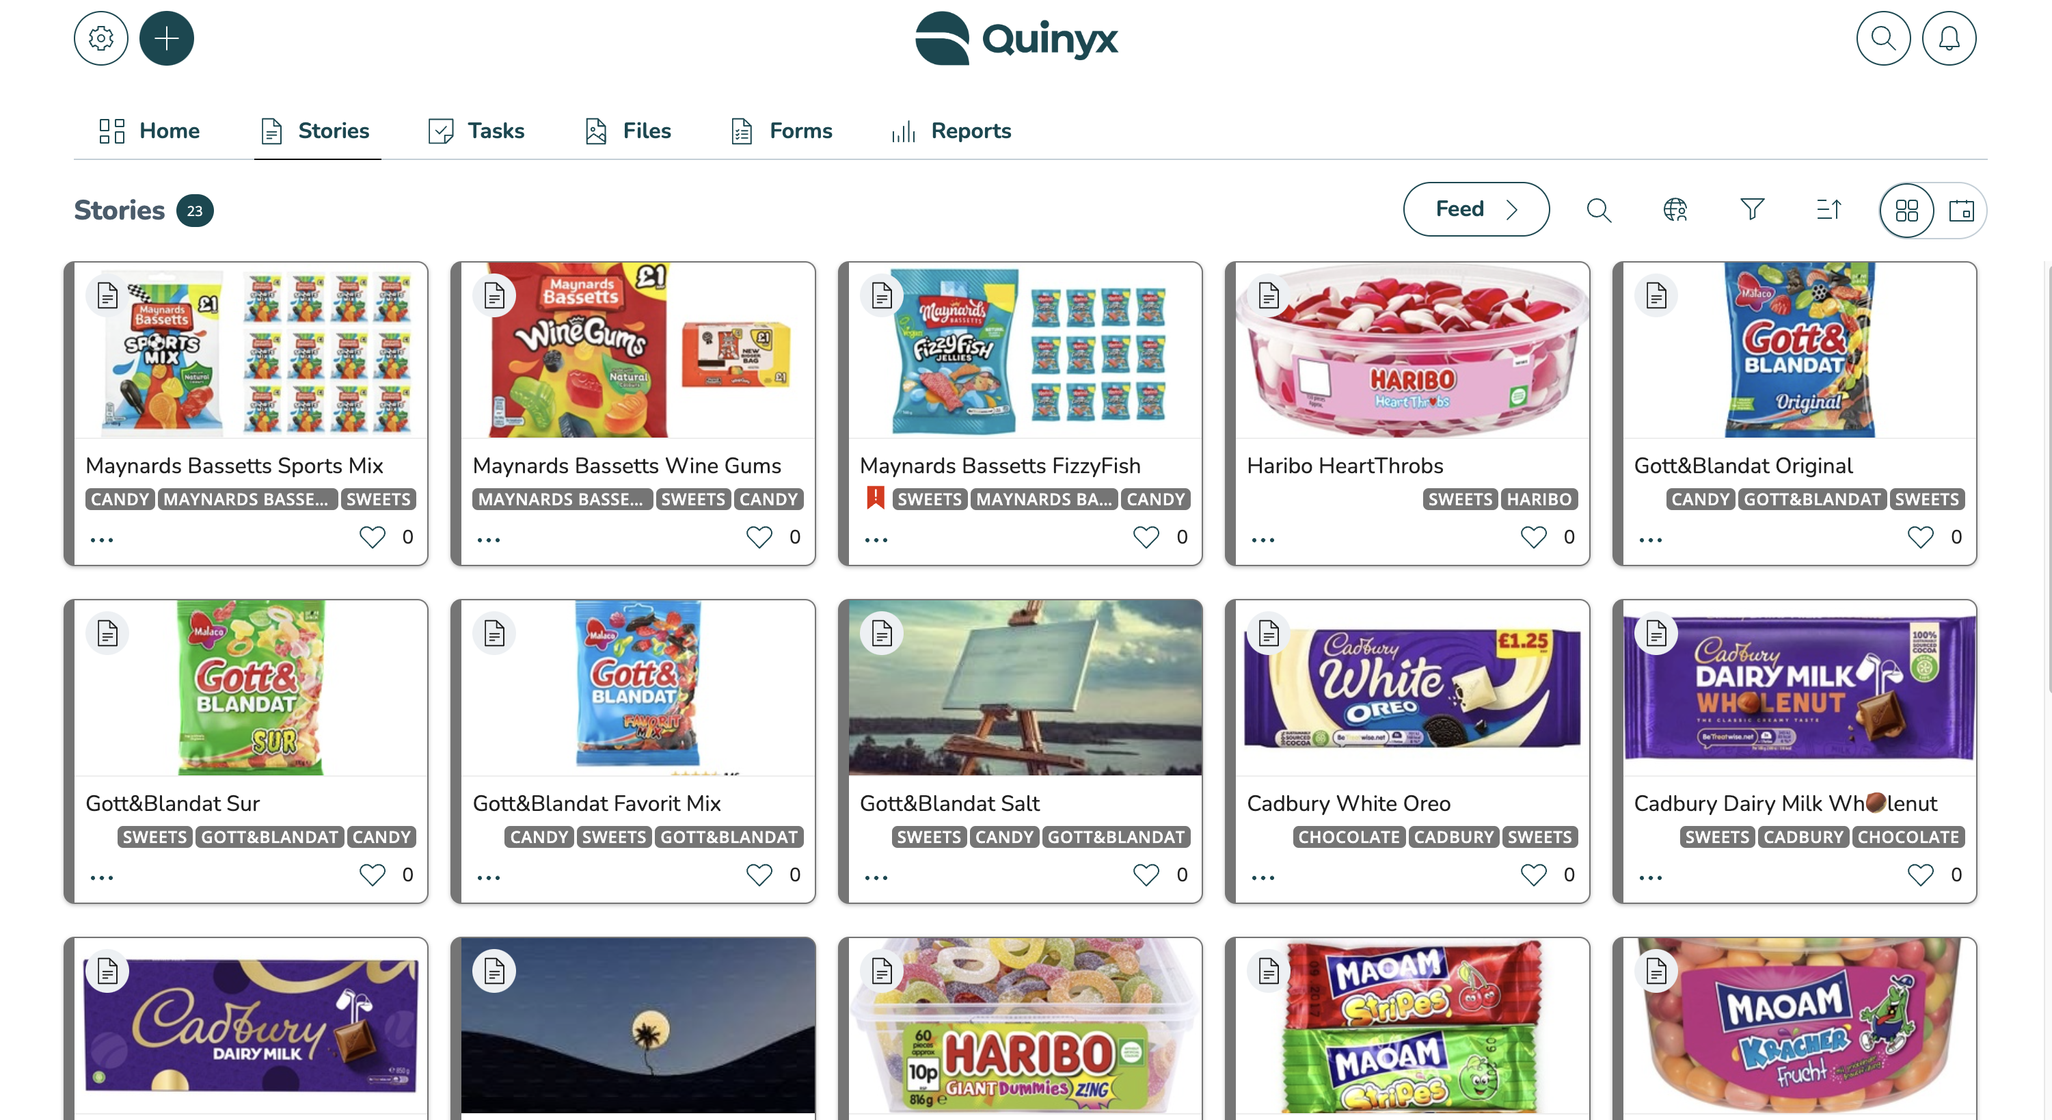The width and height of the screenshot is (2052, 1120).
Task: Click the Feed button
Action: coord(1476,209)
